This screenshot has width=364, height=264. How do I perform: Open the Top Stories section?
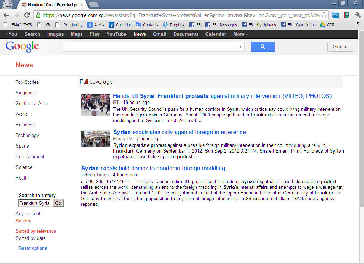coord(27,82)
